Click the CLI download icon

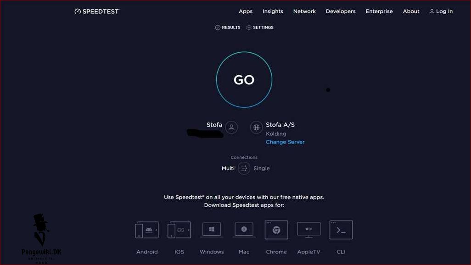coord(341,229)
